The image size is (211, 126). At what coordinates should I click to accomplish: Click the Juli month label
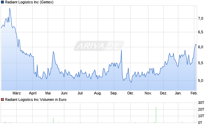coord(80,93)
